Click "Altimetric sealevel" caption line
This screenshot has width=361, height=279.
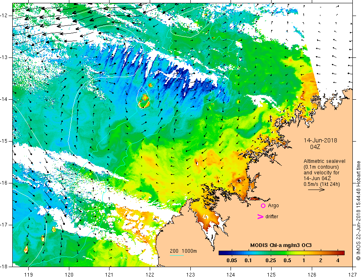[324, 161]
